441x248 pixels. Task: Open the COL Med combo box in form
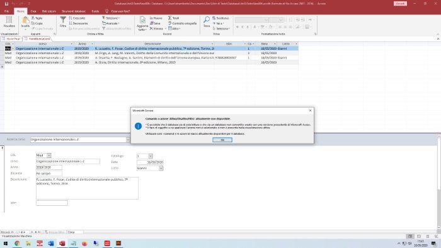pyautogui.click(x=49, y=155)
